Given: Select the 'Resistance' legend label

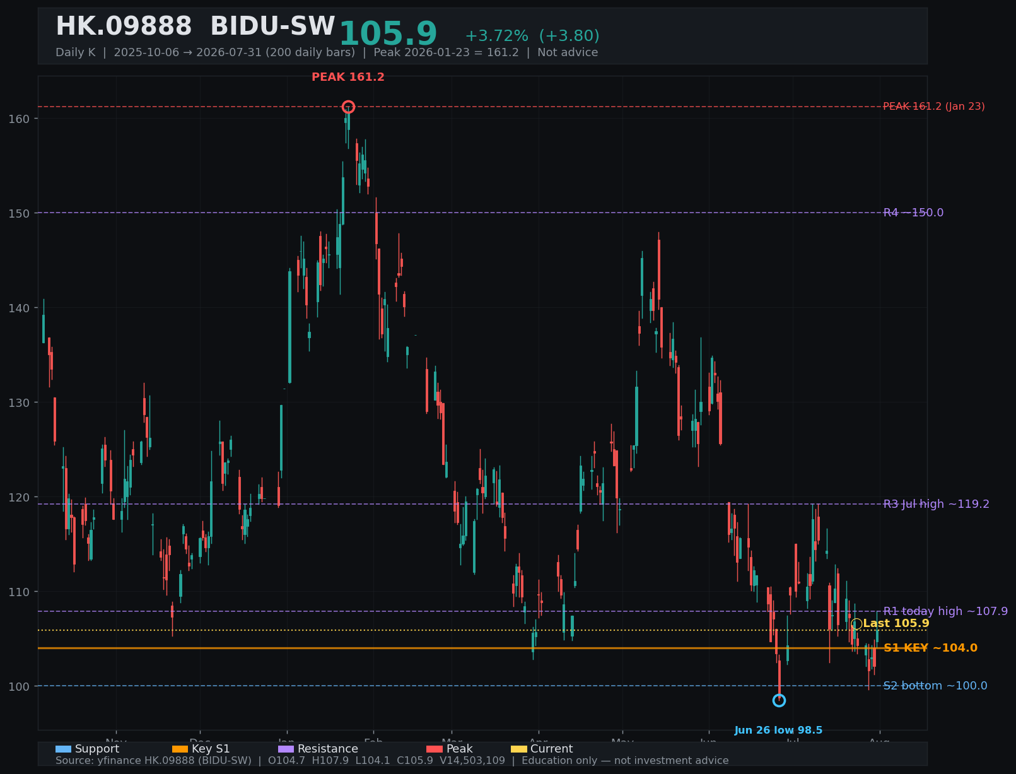Looking at the screenshot, I should point(328,749).
